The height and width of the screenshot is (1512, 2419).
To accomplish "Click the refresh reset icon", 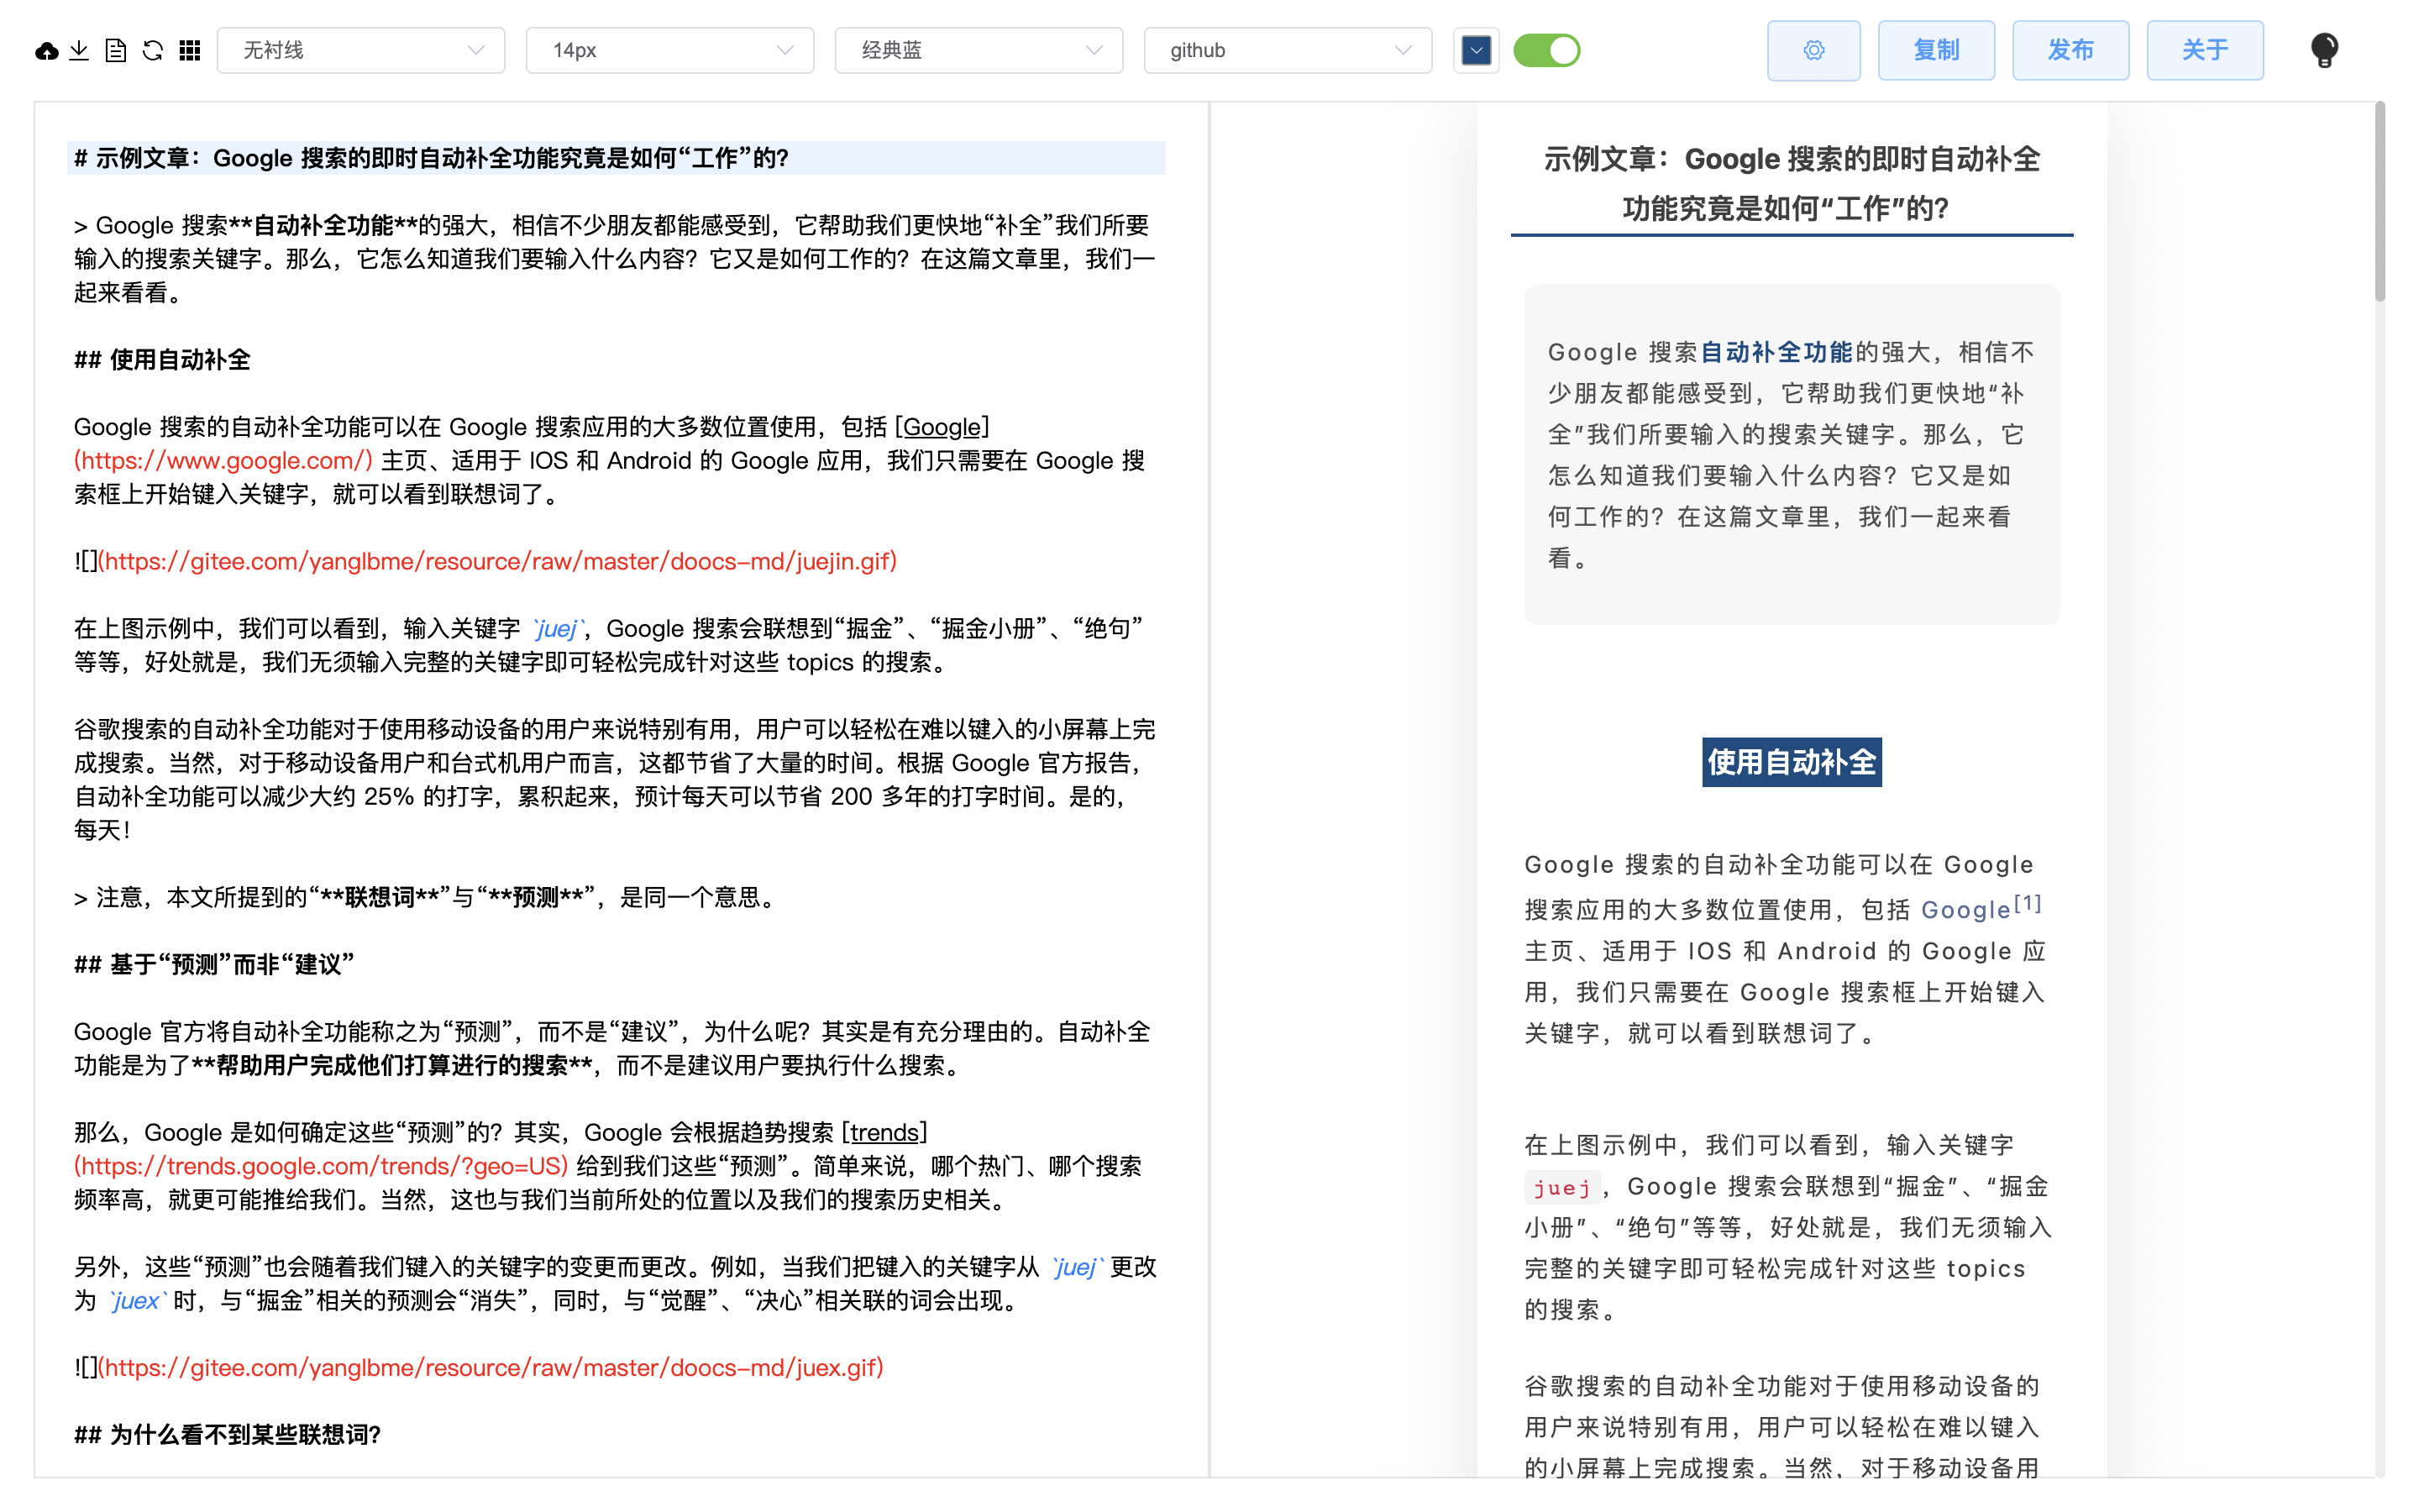I will coord(153,50).
